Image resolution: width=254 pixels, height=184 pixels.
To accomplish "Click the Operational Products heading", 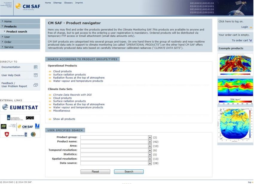I will pos(62,66).
